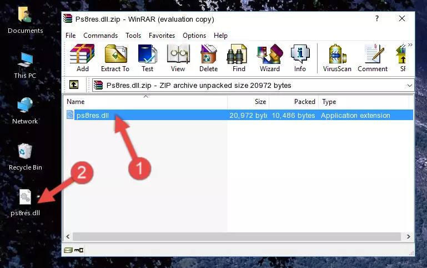This screenshot has height=268, width=427.
Task: Sort by Name column header
Action: click(x=145, y=102)
